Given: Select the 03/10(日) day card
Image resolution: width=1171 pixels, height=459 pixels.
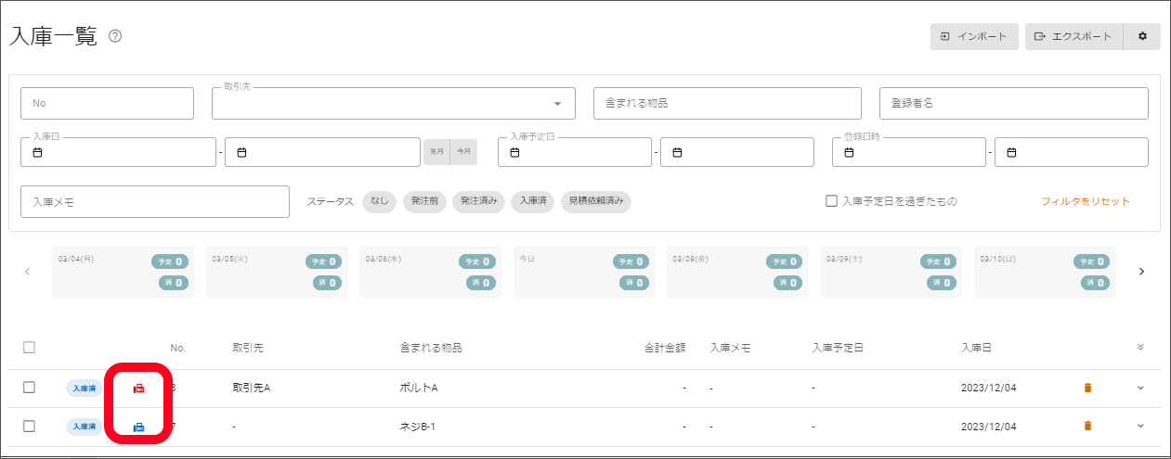Looking at the screenshot, I should click(1046, 272).
